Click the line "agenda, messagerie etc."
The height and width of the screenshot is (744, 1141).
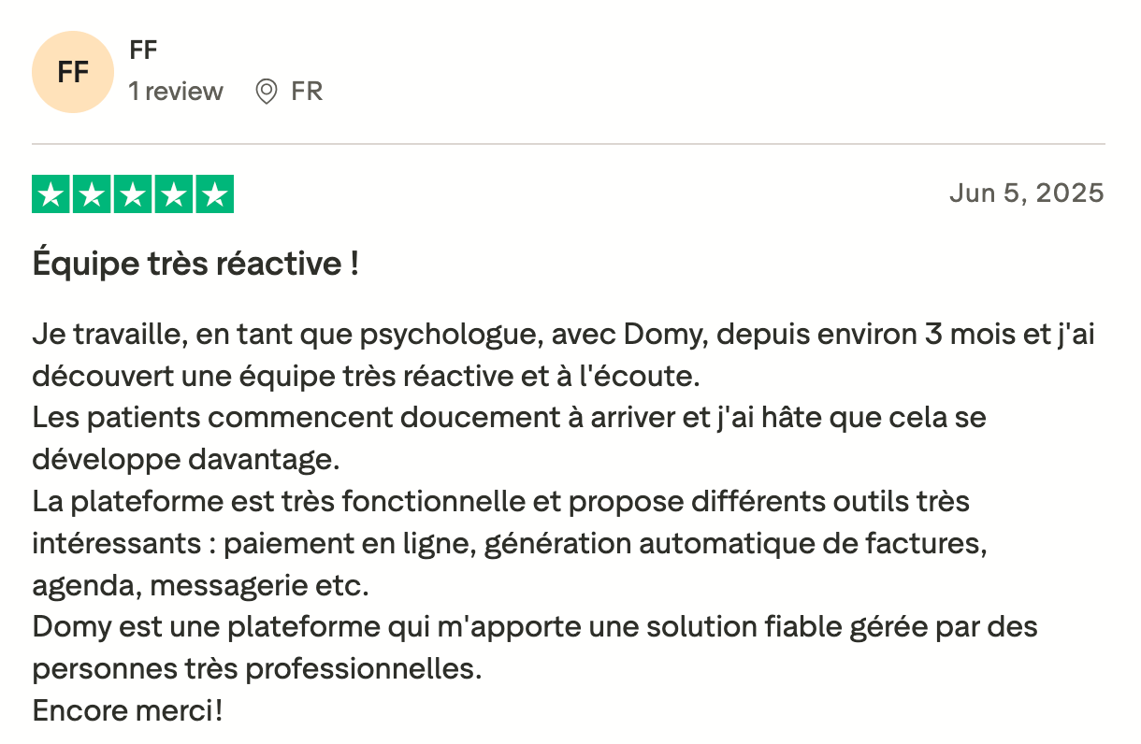pyautogui.click(x=201, y=586)
